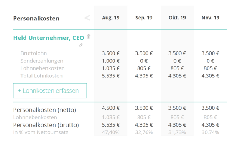227x142 pixels.
Task: Click the Bruttolohn row label
Action: (x=34, y=53)
